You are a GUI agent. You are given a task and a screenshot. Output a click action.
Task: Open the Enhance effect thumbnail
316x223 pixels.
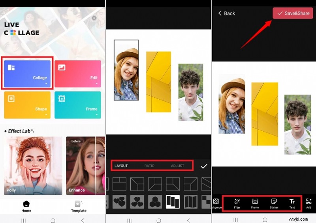point(85,166)
